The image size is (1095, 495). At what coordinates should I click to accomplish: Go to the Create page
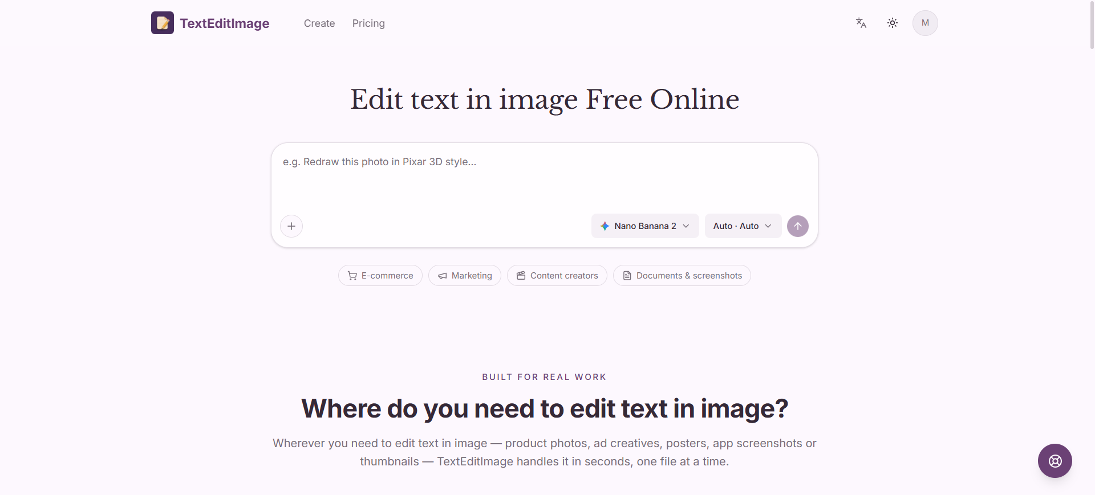click(x=319, y=23)
